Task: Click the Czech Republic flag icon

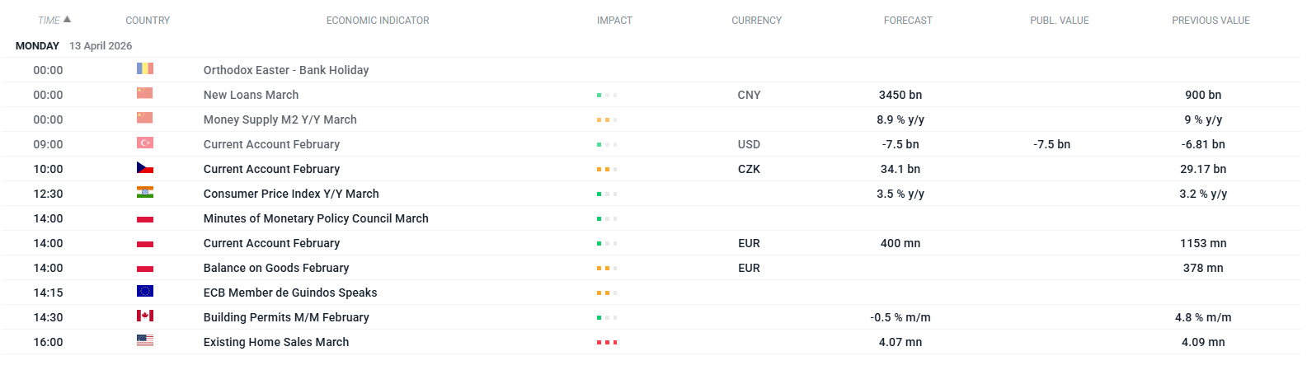Action: (x=145, y=168)
